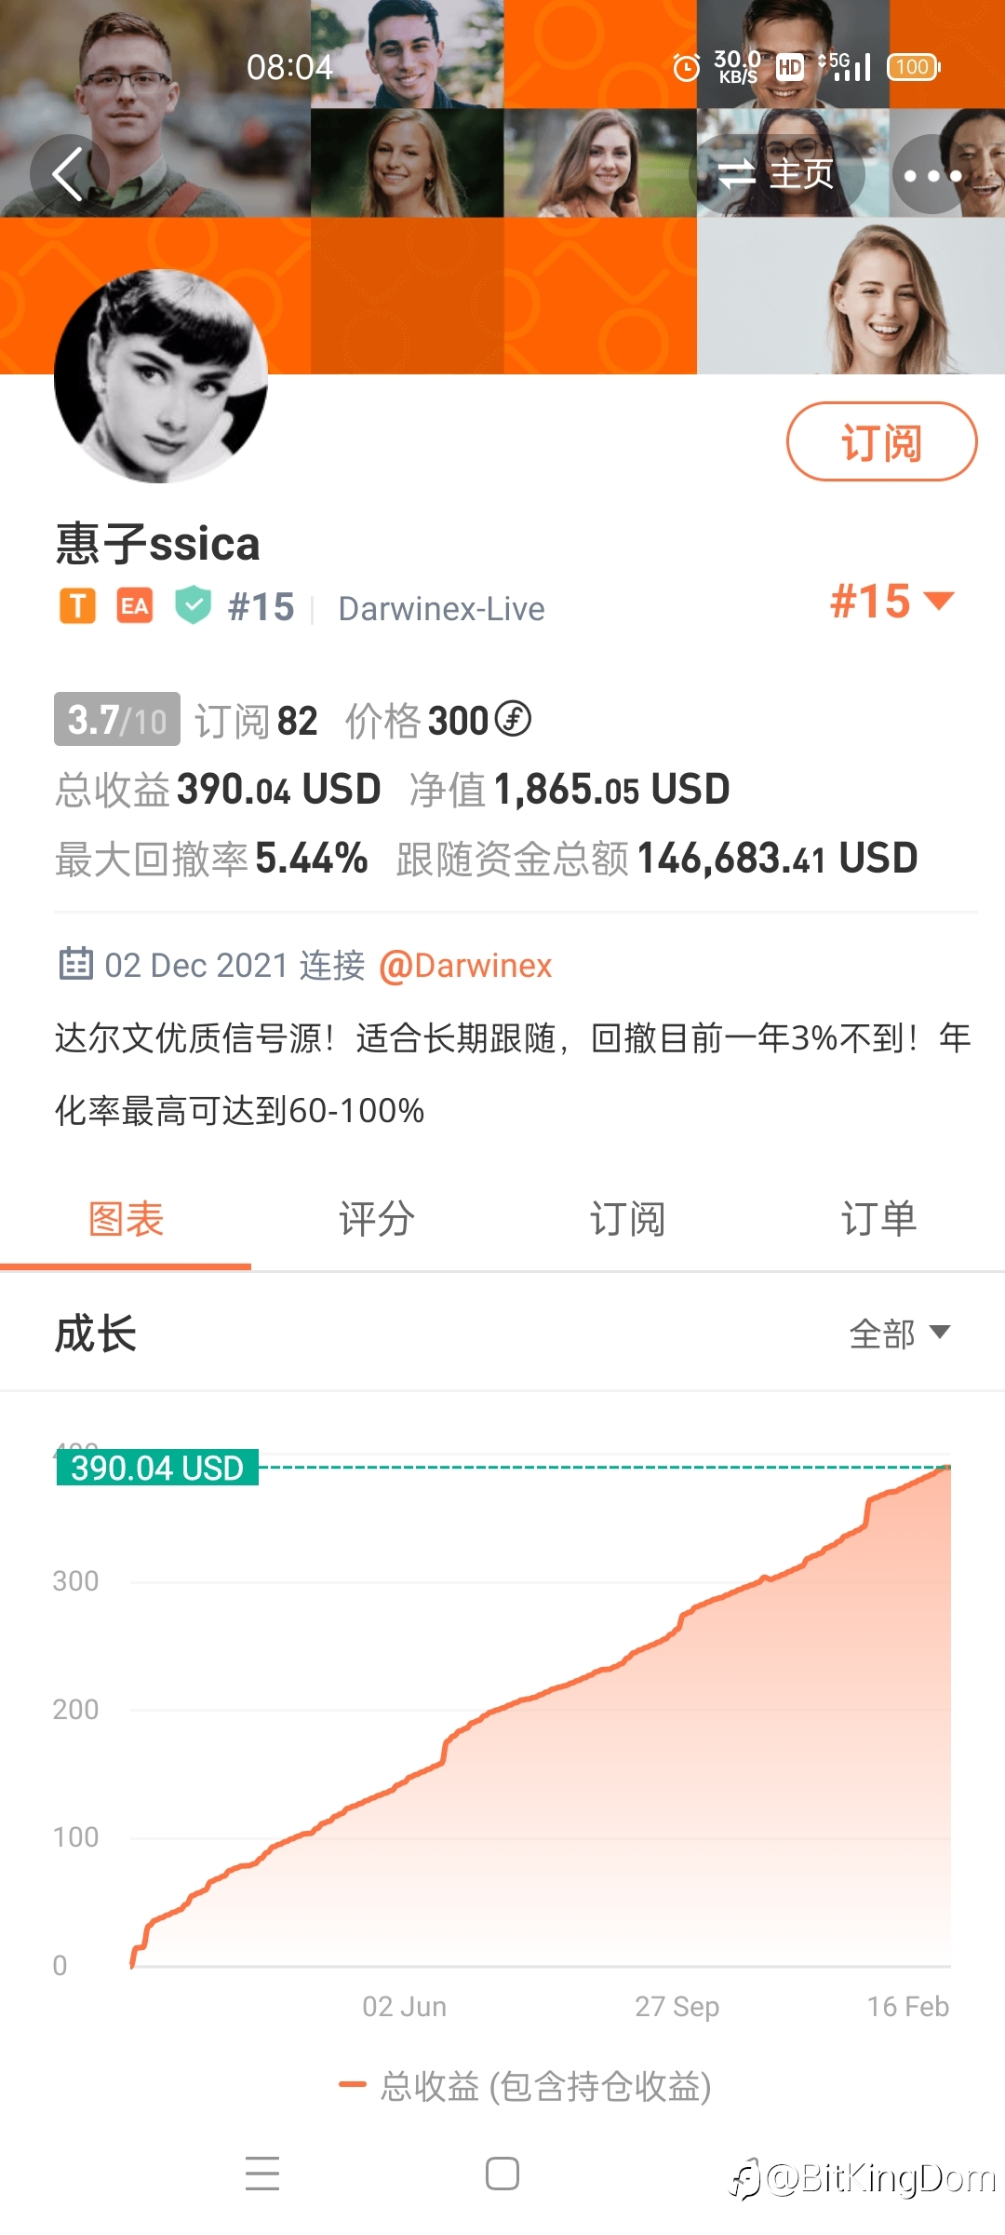Open the Android recent apps menu icon
Screen dimensions: 1005x2235
click(x=262, y=2173)
